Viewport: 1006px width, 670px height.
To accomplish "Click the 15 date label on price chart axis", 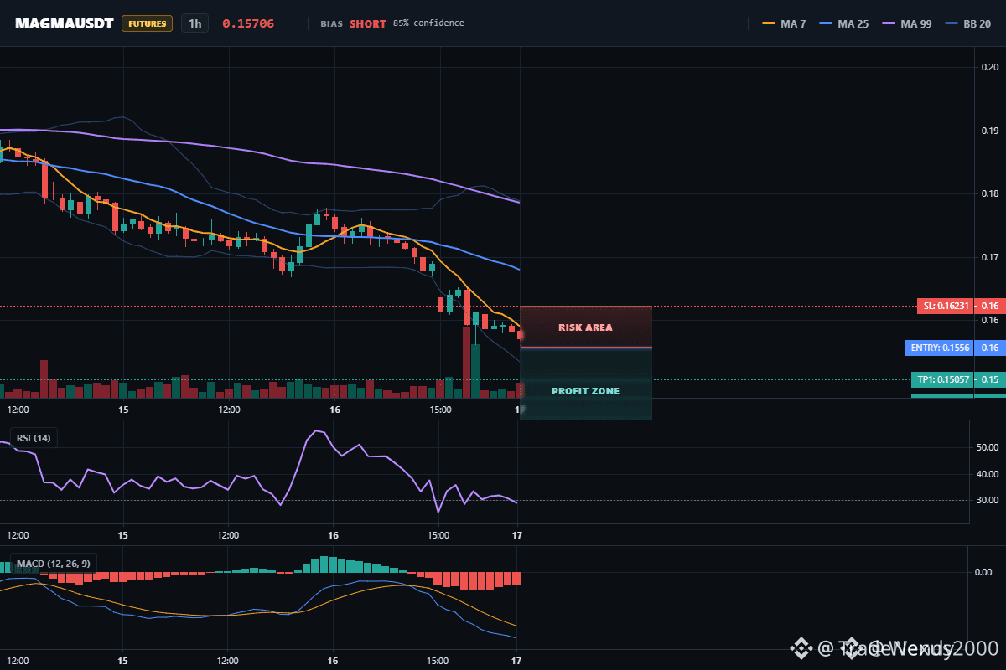I will [x=123, y=410].
